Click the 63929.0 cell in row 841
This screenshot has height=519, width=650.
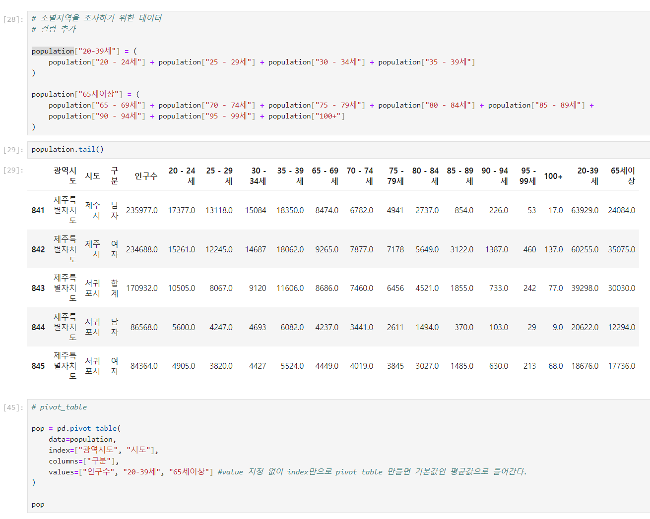[x=585, y=210]
